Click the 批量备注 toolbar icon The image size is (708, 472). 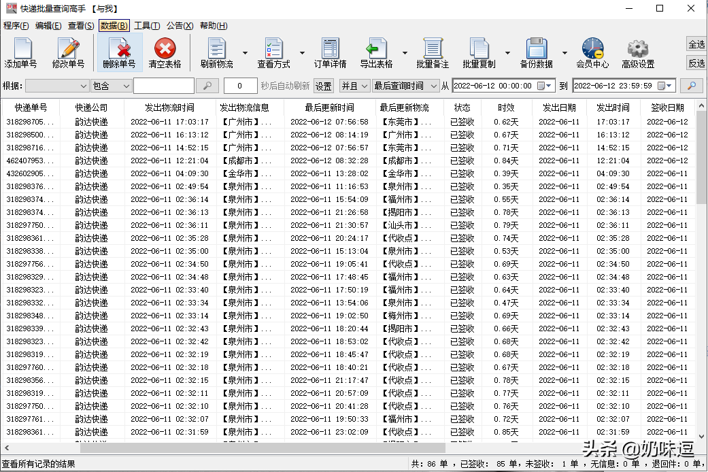tap(433, 53)
